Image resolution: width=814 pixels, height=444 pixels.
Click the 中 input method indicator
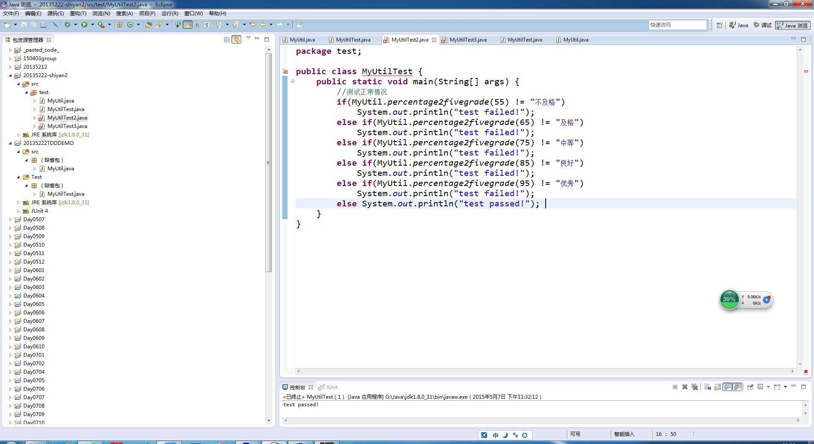tap(495, 435)
